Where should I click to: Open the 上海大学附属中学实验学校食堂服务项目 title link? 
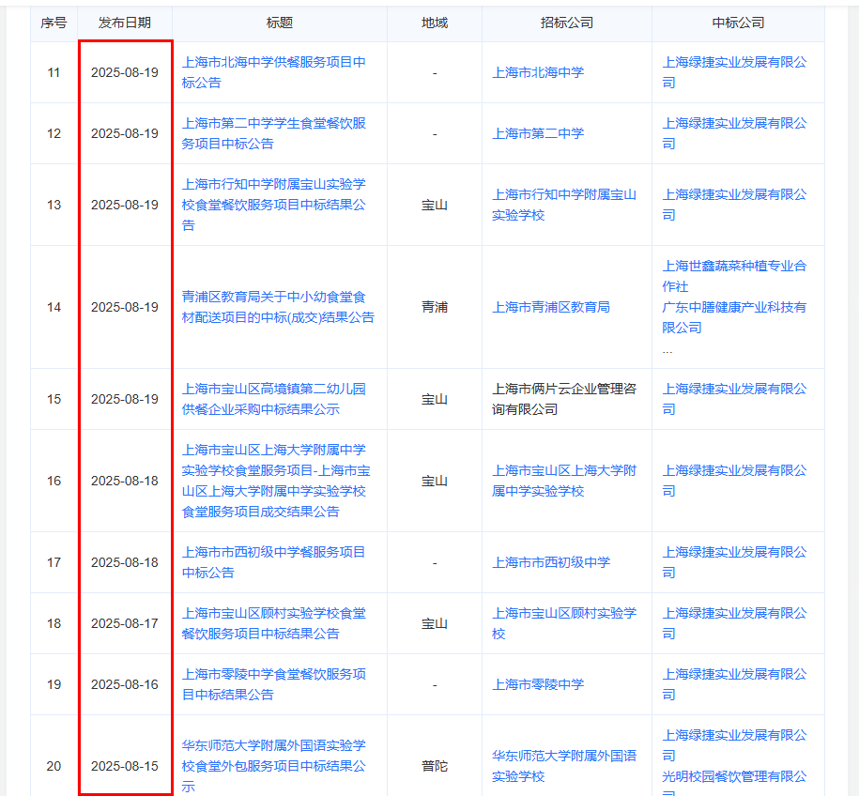point(276,481)
